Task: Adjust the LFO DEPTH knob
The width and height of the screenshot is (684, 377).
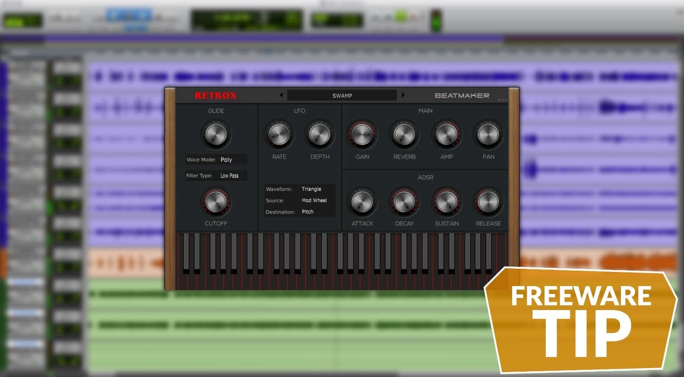Action: click(319, 134)
